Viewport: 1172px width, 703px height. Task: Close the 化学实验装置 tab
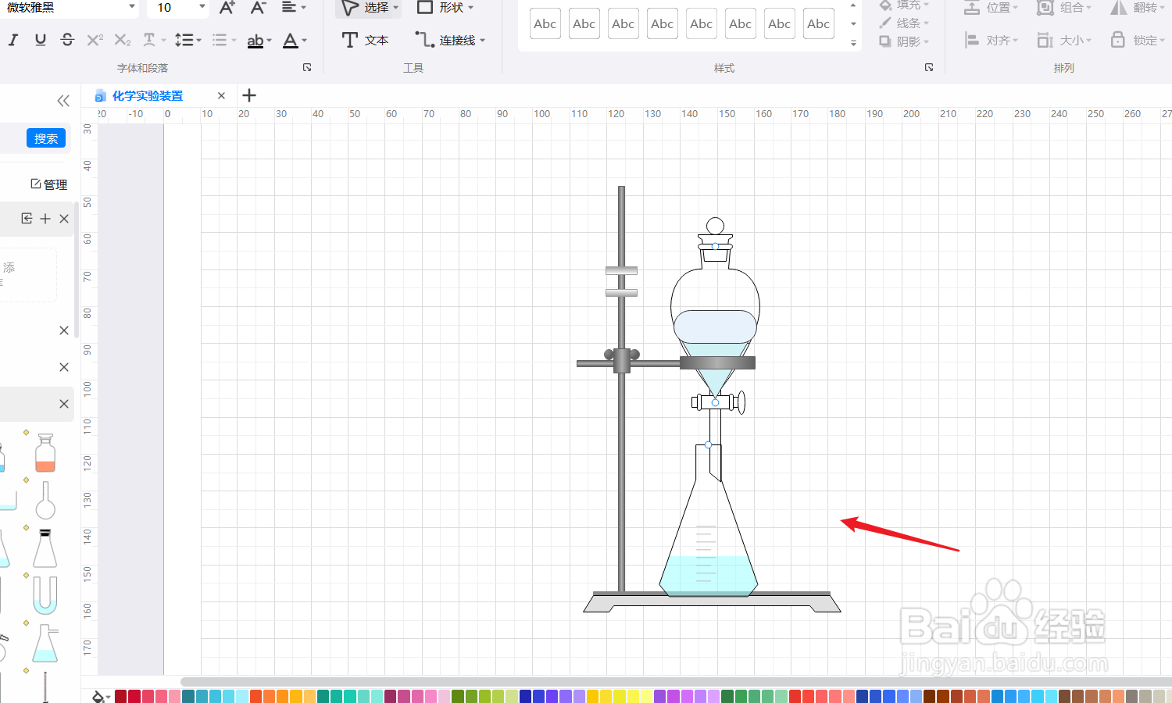point(221,95)
